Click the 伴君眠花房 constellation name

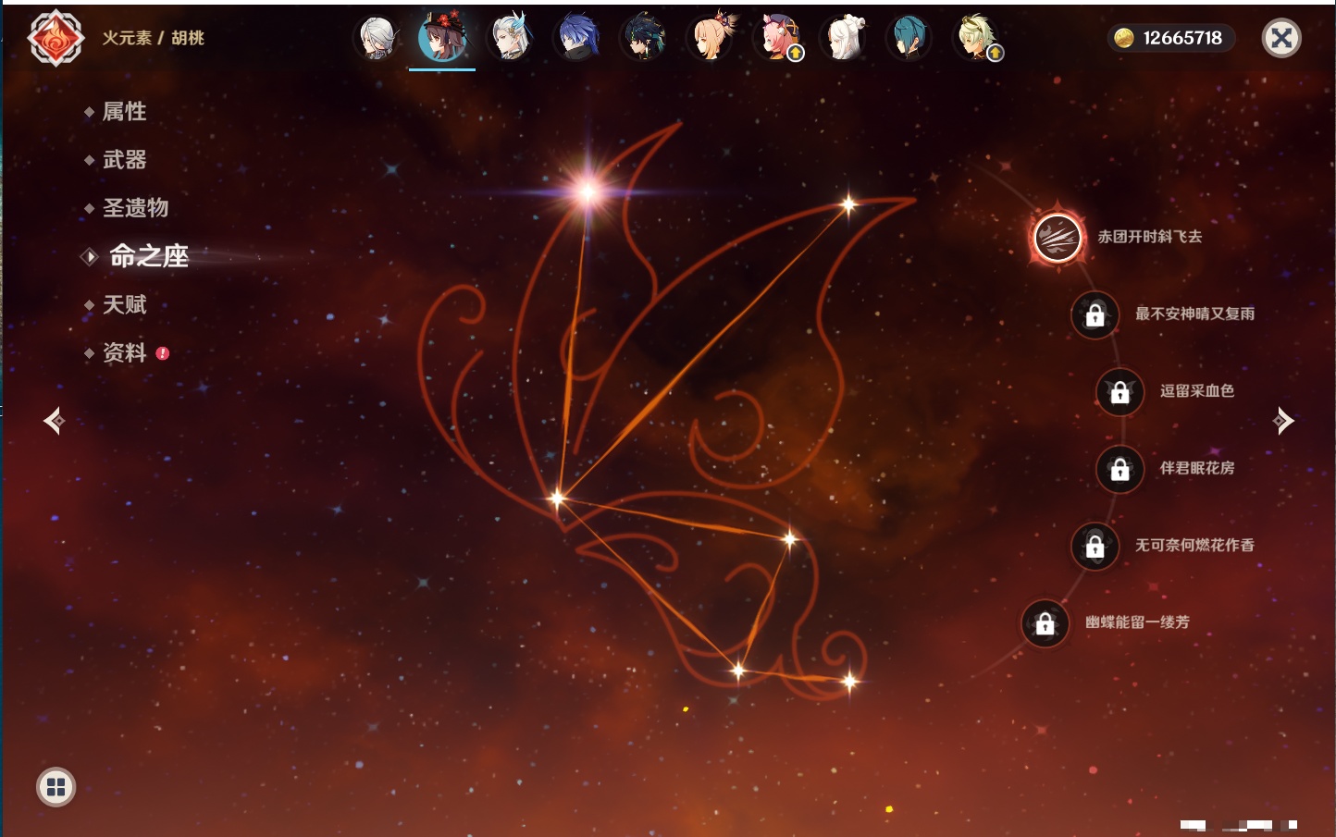pos(1197,468)
